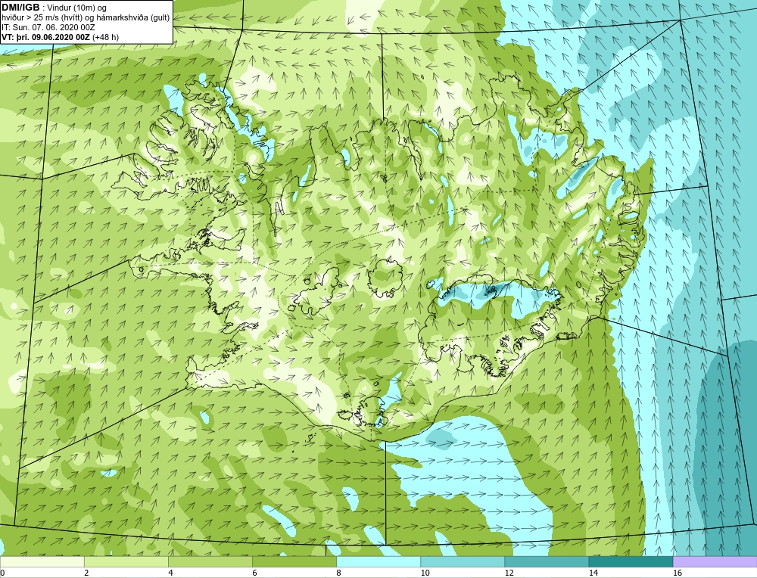Click the 4–6 m/s green legend swatch

click(x=210, y=561)
